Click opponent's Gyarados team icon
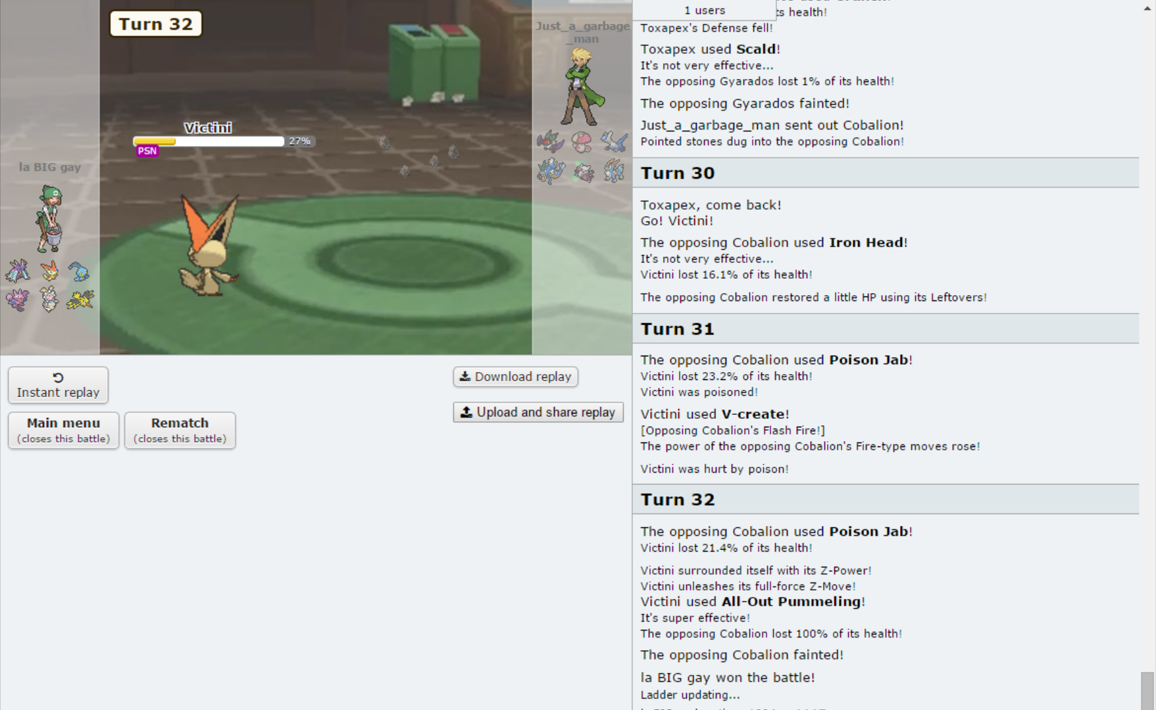Image resolution: width=1156 pixels, height=710 pixels. tap(551, 172)
